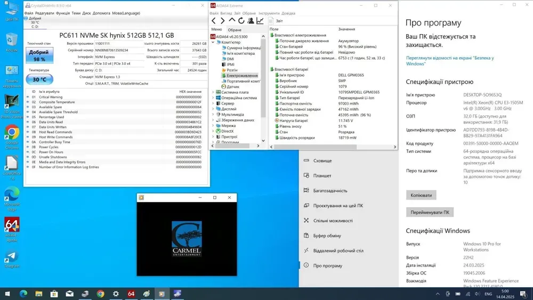Select Датчик in the AIDA64 tree
The image size is (533, 300).
(233, 86)
